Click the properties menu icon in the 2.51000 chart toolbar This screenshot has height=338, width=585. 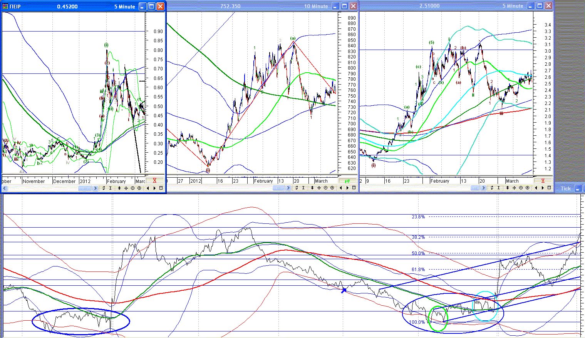pos(549,188)
